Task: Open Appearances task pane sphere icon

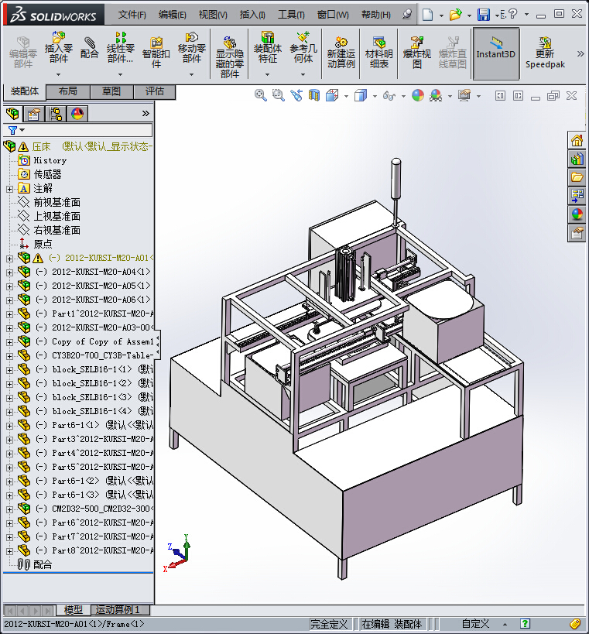Action: click(577, 214)
